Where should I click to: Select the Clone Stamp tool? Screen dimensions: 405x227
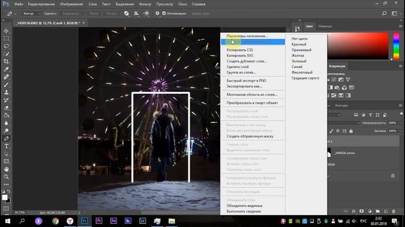(6, 93)
